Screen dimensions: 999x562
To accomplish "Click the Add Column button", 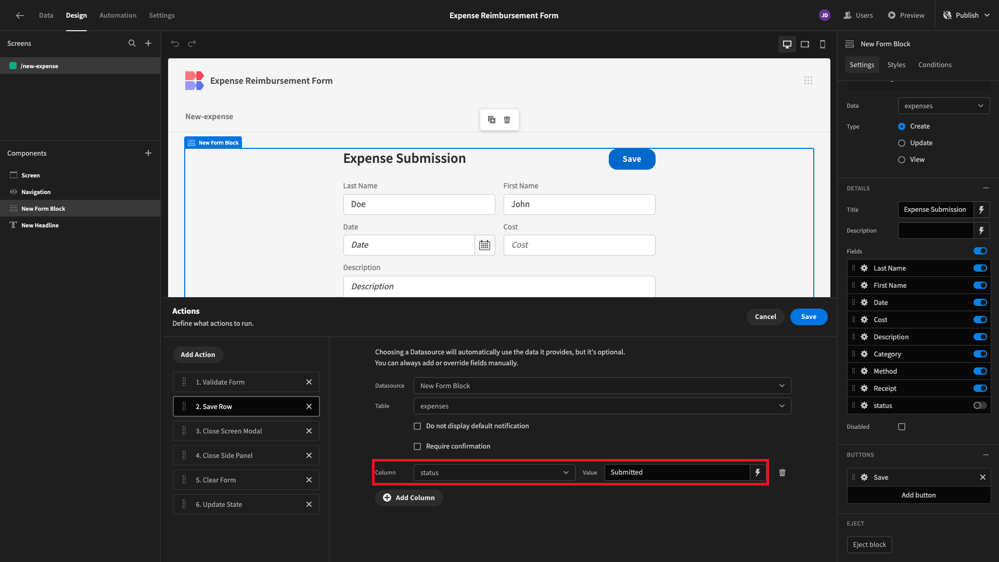I will (x=409, y=498).
